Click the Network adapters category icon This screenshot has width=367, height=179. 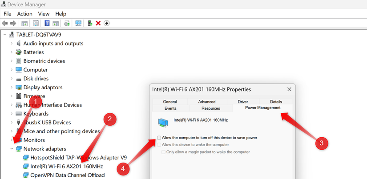(19, 149)
